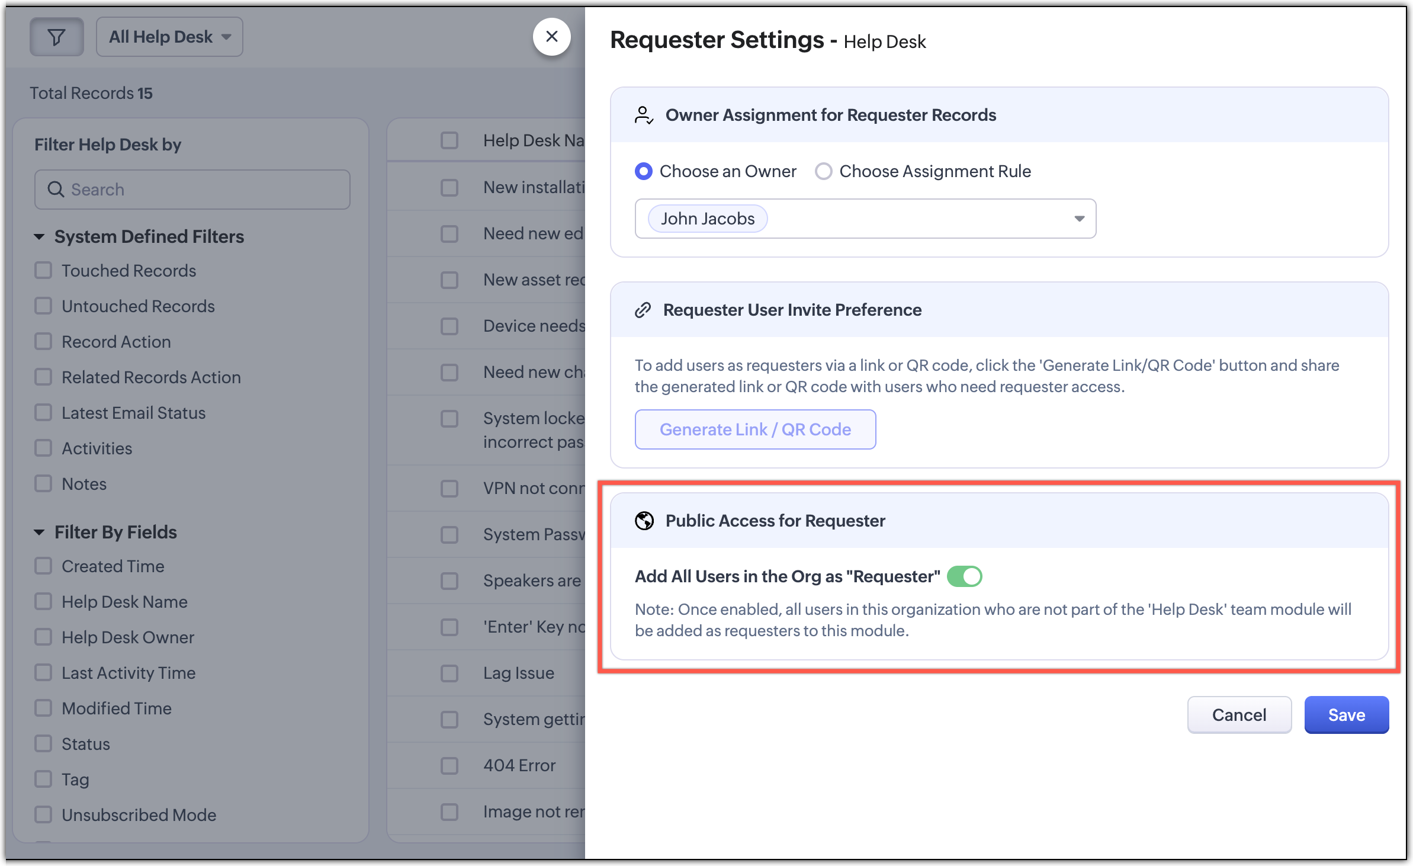Click the Cancel button
The height and width of the screenshot is (866, 1413).
[x=1239, y=715]
